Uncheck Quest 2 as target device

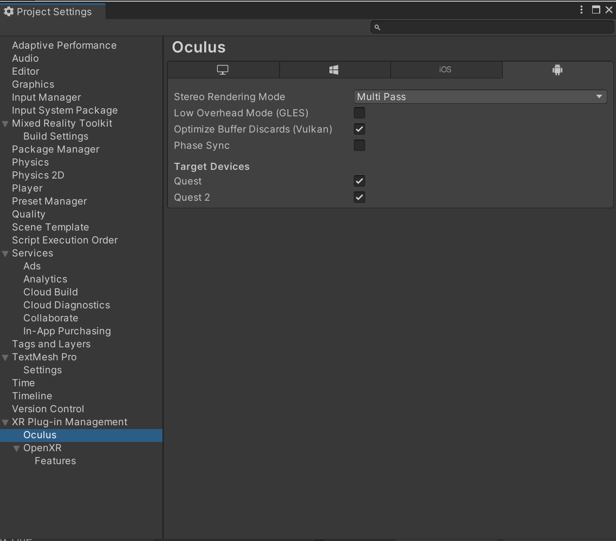pyautogui.click(x=359, y=197)
